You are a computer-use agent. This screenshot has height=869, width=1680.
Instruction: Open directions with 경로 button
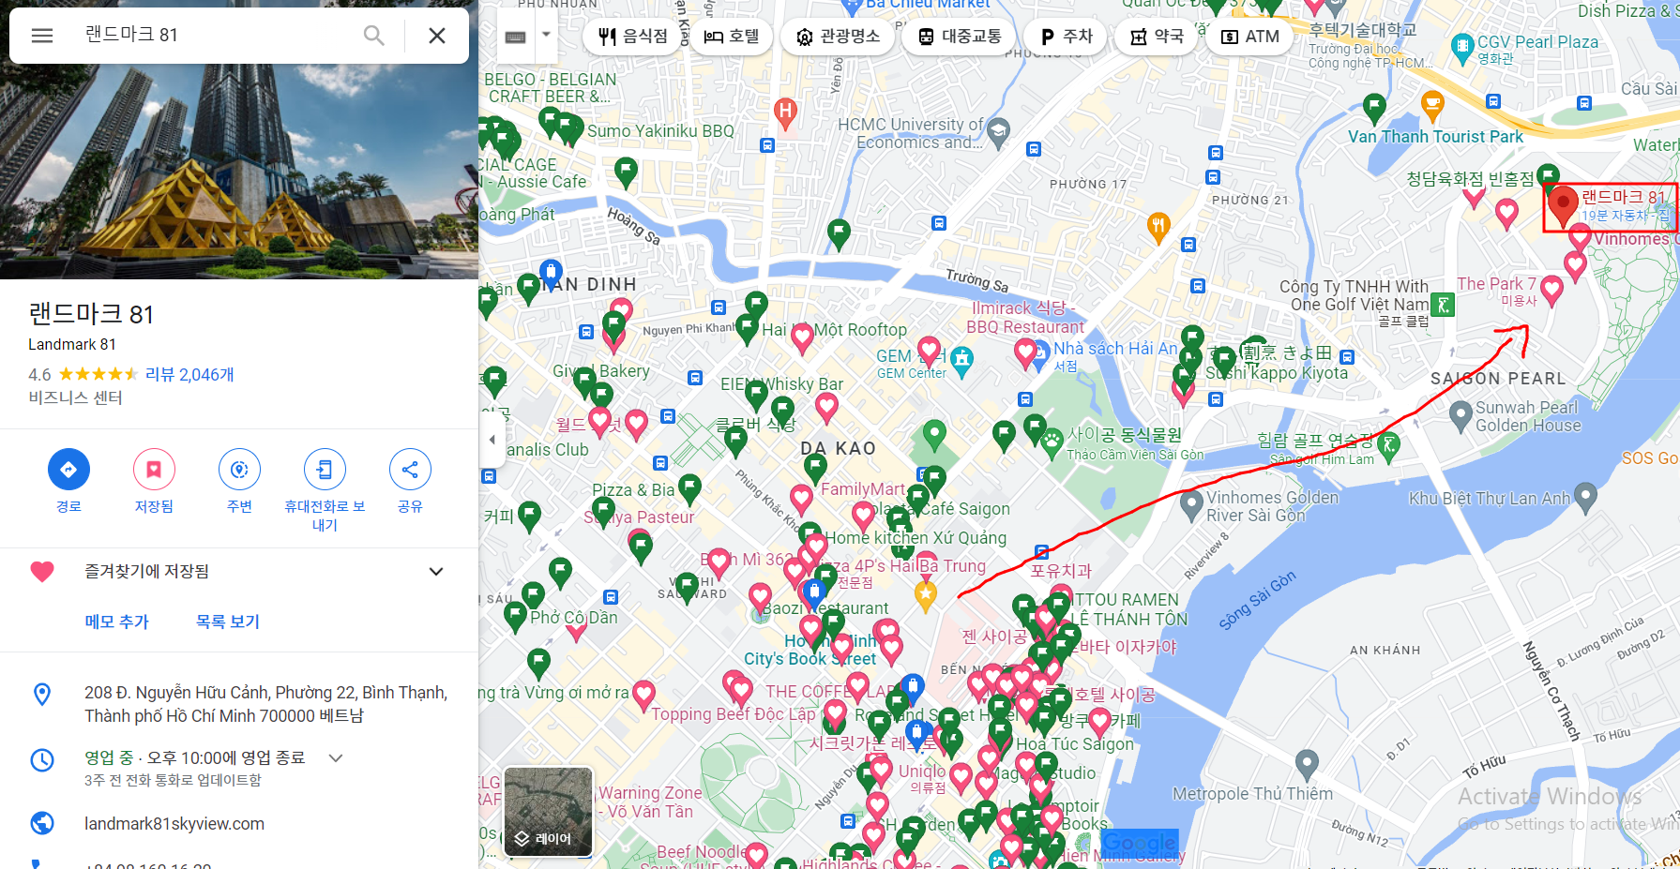68,470
